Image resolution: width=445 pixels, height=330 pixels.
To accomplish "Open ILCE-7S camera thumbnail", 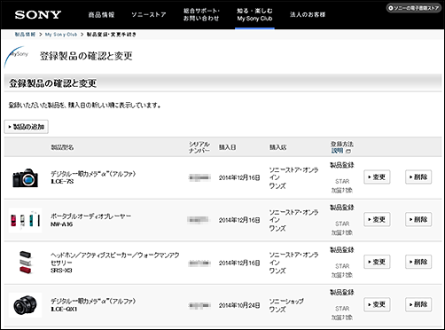I will pos(26,177).
